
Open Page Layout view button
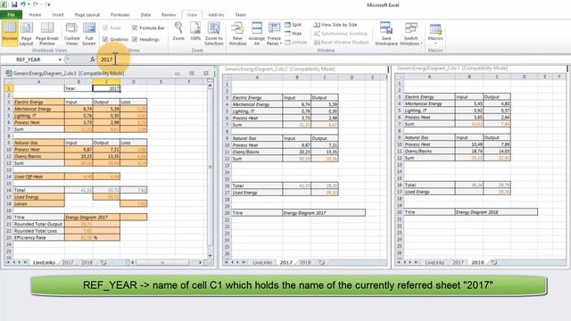coord(26,33)
